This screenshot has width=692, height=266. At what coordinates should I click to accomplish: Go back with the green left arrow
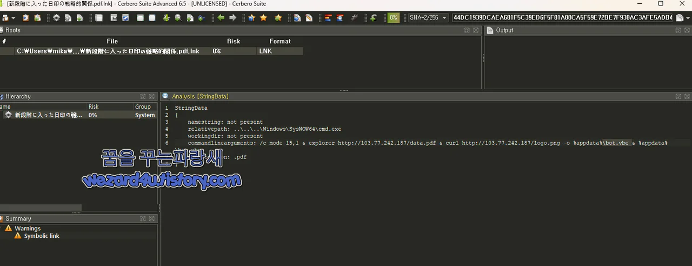click(x=221, y=18)
